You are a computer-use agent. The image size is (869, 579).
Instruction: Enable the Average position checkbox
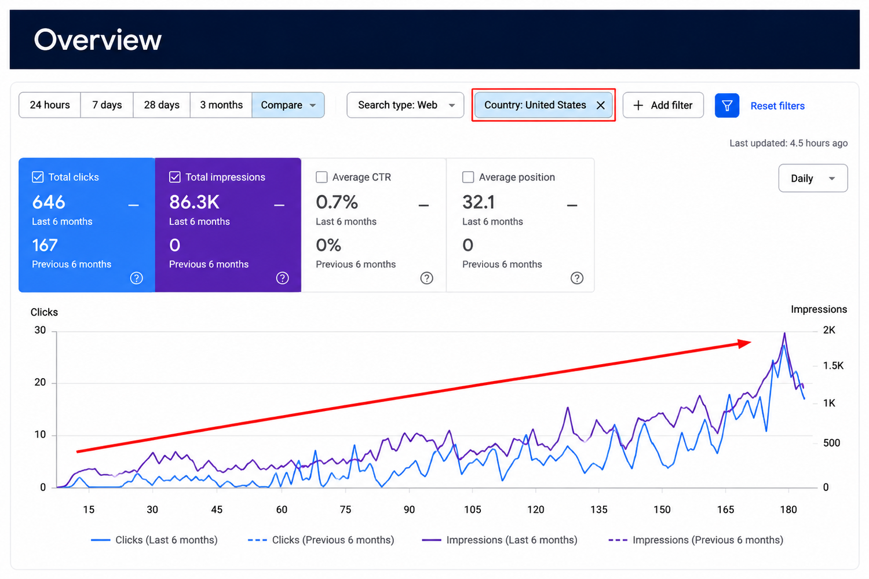coord(468,177)
